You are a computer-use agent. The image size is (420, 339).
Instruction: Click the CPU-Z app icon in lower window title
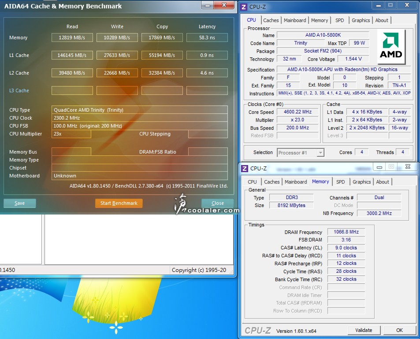point(244,169)
